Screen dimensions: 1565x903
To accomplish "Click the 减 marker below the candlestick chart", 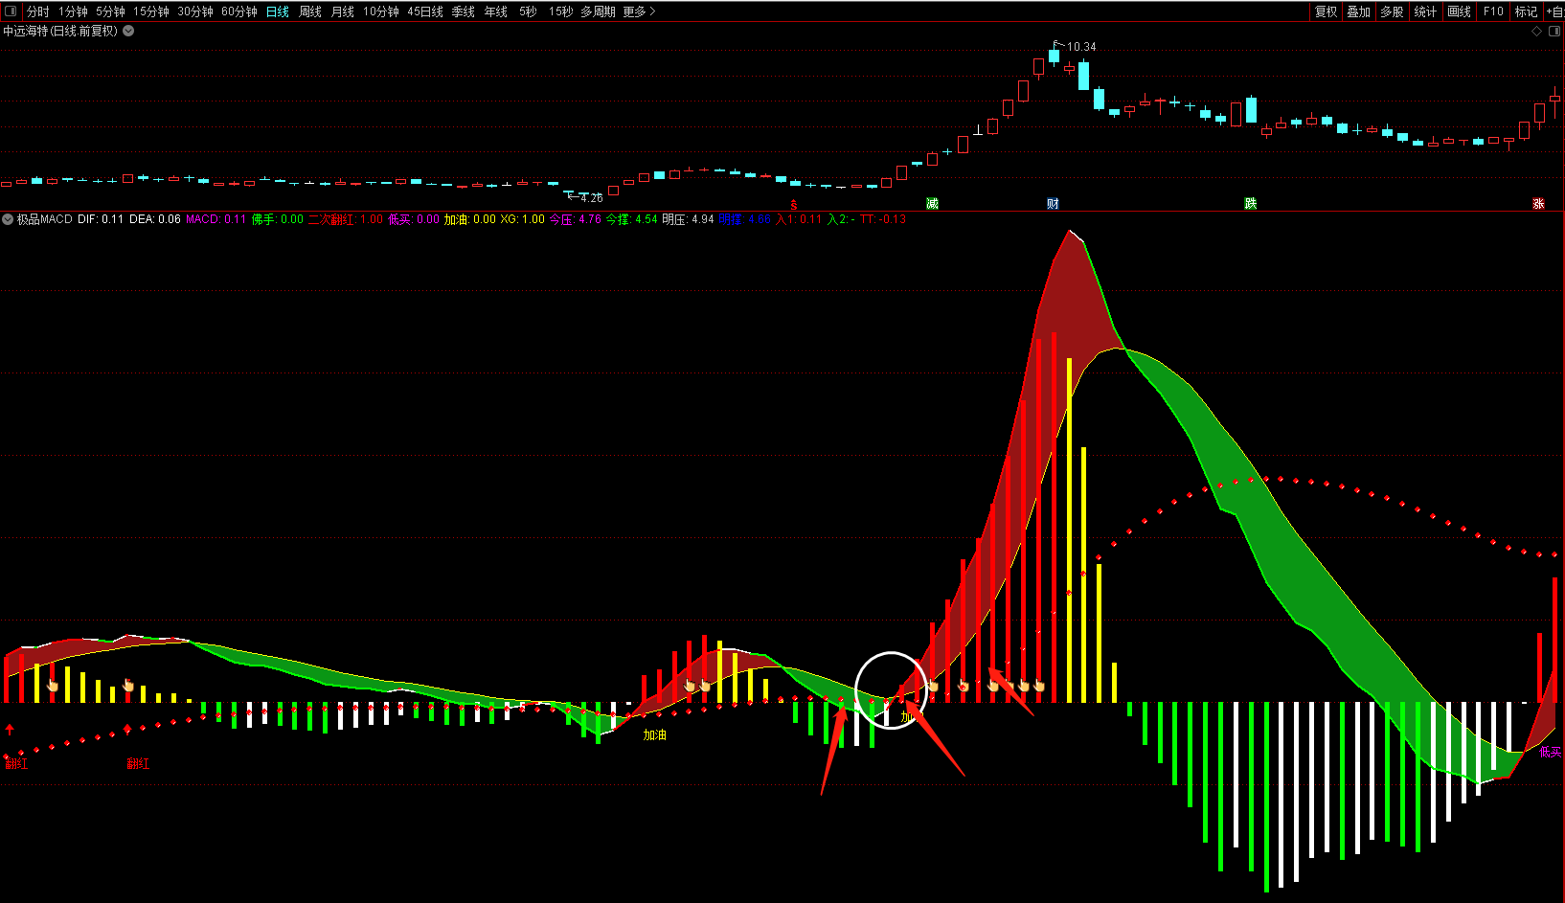I will coord(932,203).
